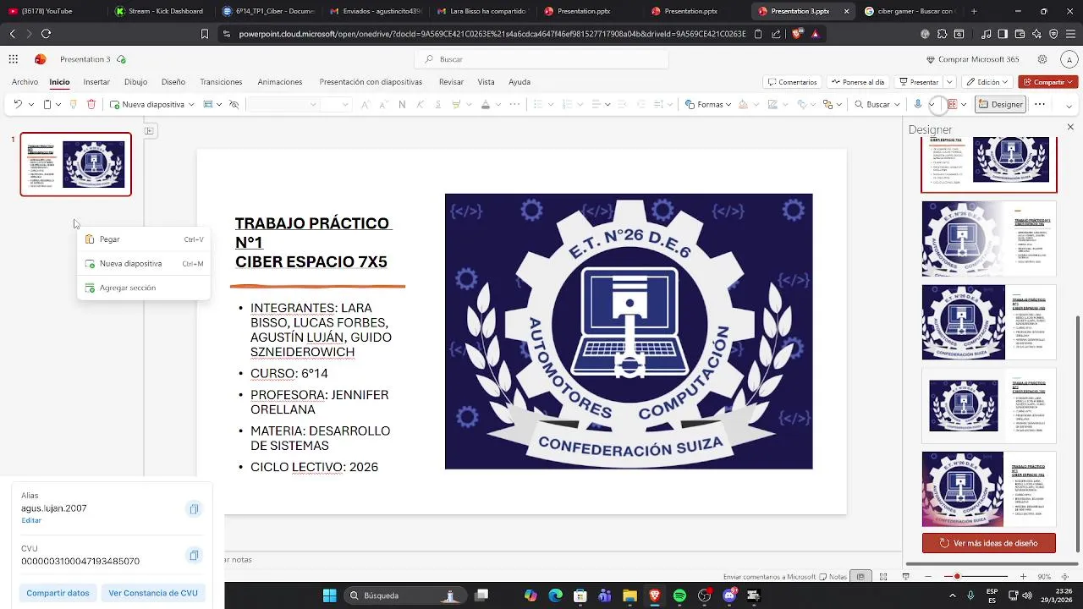
Task: Open the text highlight color picker
Action: pyautogui.click(x=456, y=104)
